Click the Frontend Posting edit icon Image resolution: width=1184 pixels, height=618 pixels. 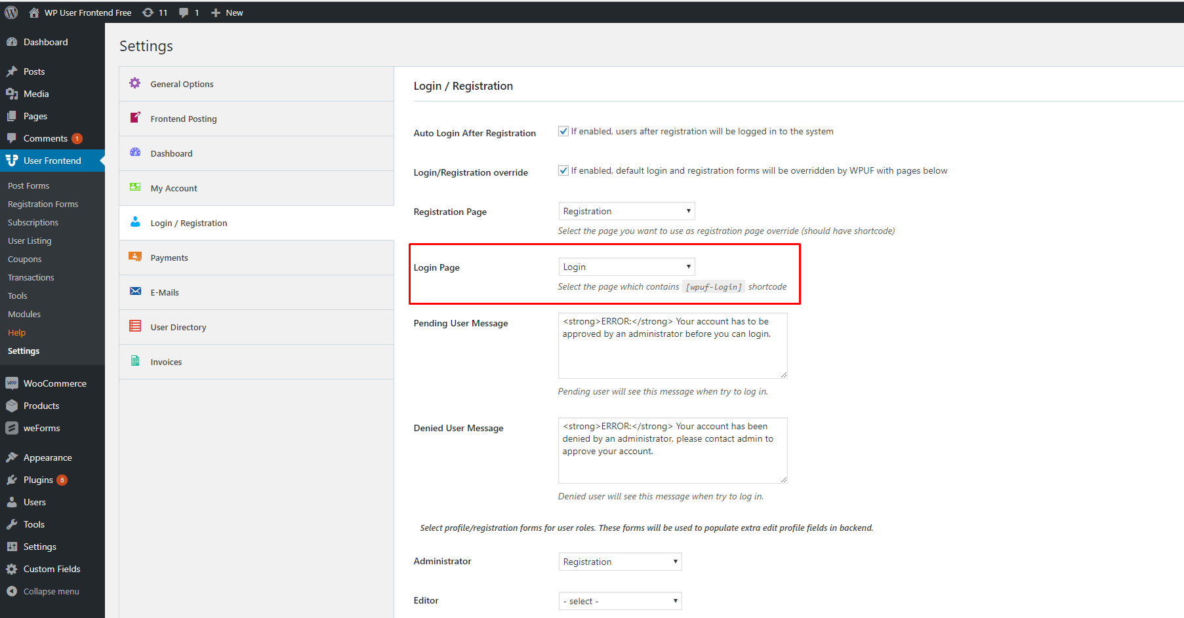(135, 117)
